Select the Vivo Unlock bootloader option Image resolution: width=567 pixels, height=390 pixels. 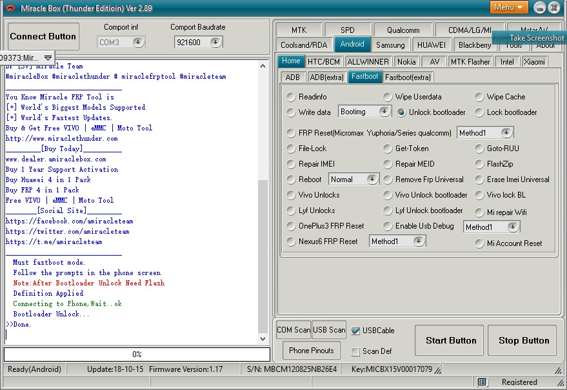pyautogui.click(x=388, y=195)
